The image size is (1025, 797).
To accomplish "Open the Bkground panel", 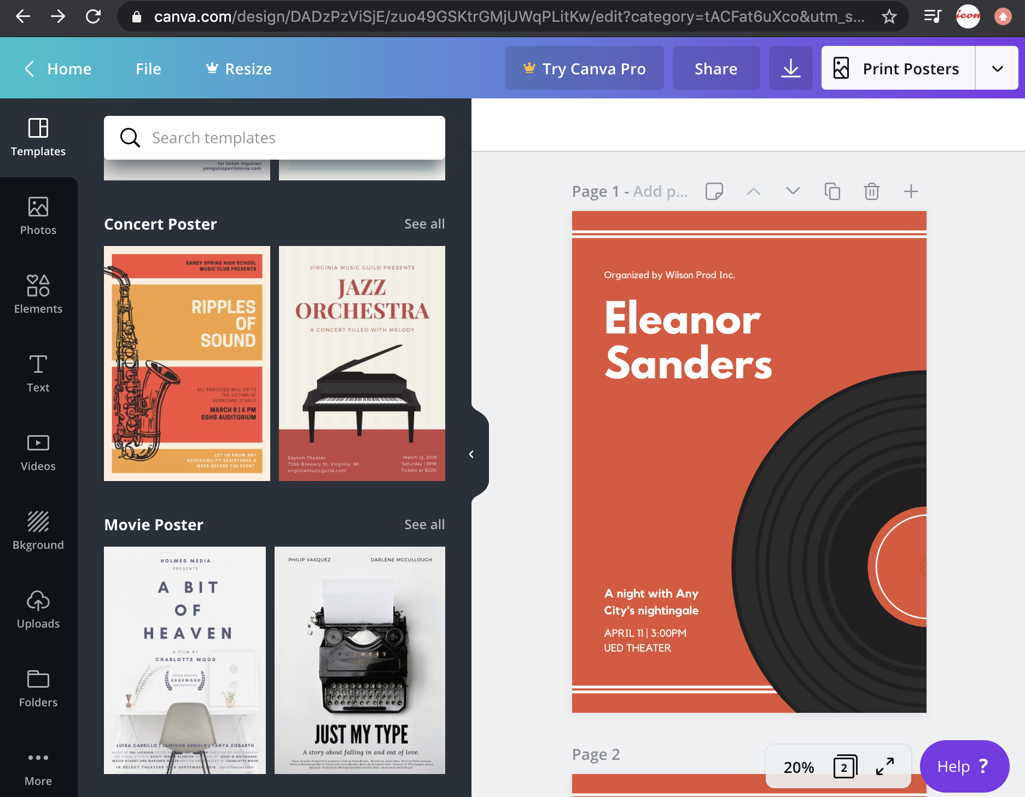I will point(38,531).
